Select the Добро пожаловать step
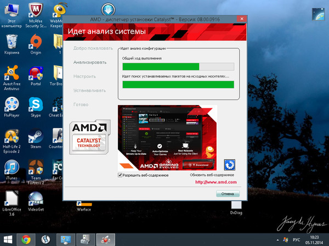329x246 pixels. (x=93, y=48)
